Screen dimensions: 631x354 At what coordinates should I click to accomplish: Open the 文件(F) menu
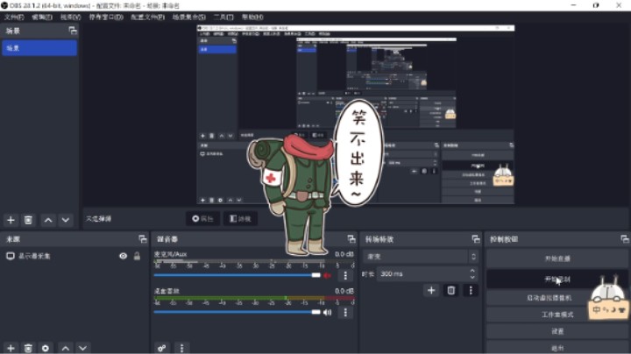14,17
